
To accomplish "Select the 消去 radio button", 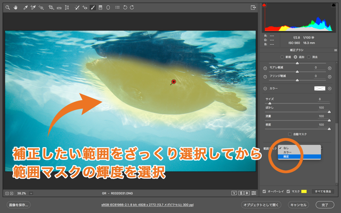I will pyautogui.click(x=309, y=57).
